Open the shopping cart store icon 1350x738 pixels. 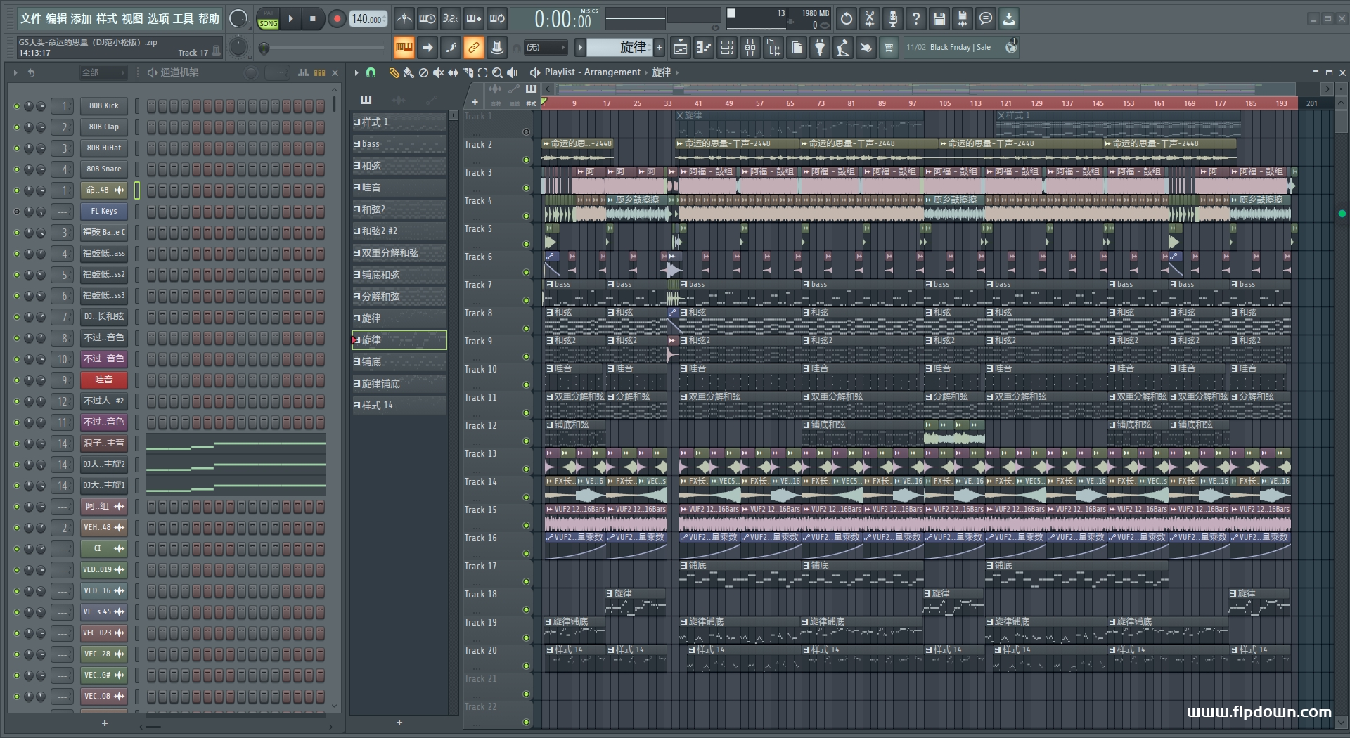point(889,48)
